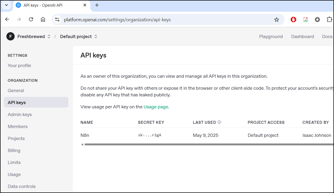Go back to the previous page
The height and width of the screenshot is (193, 334).
(7, 19)
